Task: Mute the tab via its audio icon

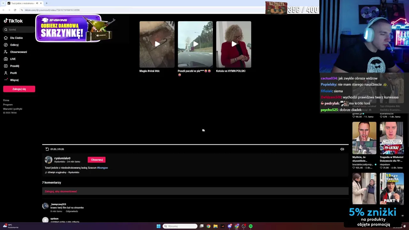Action: pyautogui.click(x=37, y=3)
